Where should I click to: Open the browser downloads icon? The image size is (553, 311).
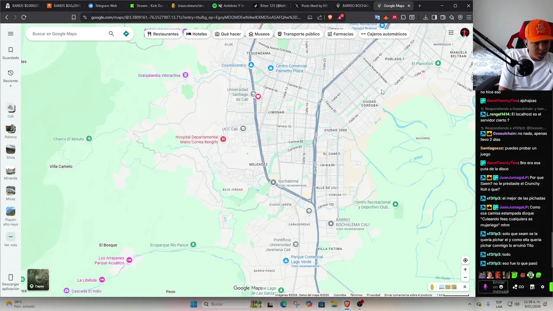pos(426,17)
